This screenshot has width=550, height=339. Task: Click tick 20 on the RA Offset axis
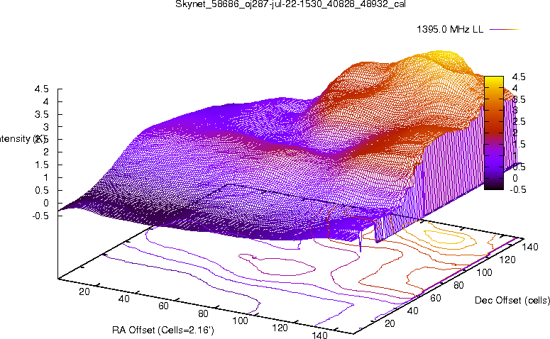pos(84,291)
